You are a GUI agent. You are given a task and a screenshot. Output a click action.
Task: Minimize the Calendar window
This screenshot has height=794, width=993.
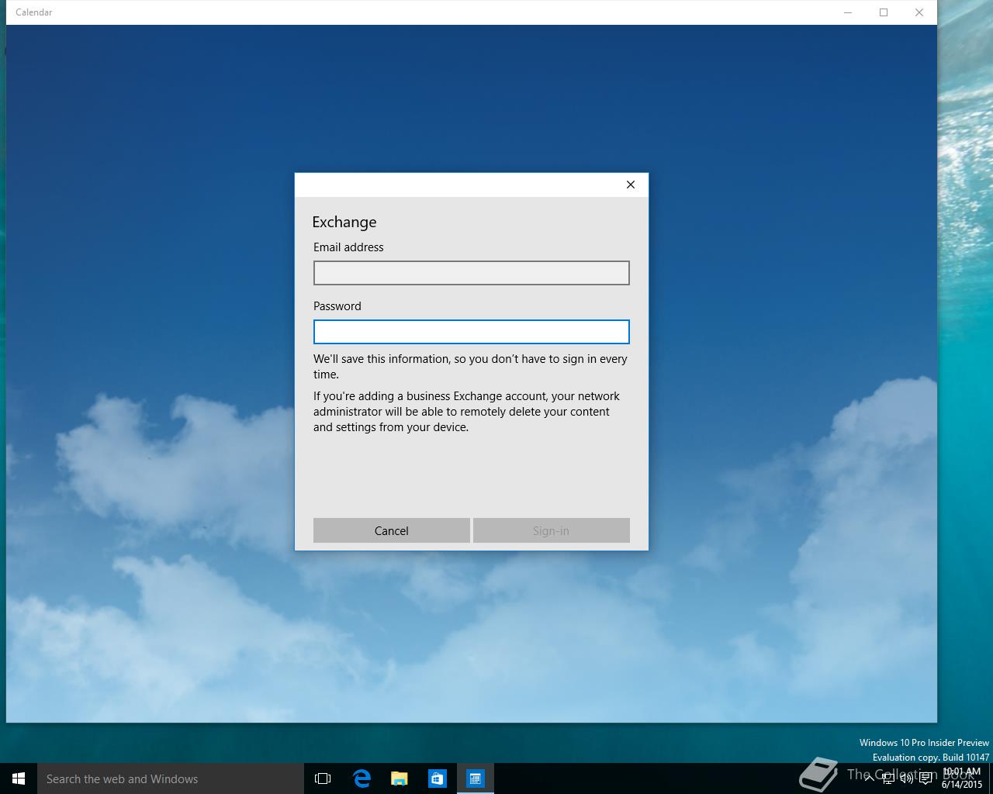[x=848, y=12]
